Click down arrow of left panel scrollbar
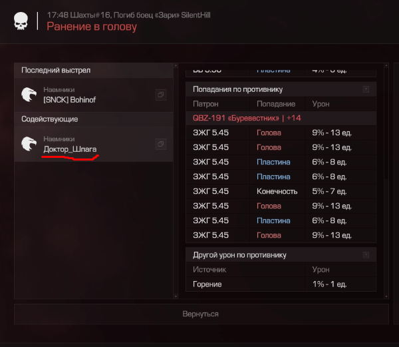This screenshot has width=399, height=347. 176,296
